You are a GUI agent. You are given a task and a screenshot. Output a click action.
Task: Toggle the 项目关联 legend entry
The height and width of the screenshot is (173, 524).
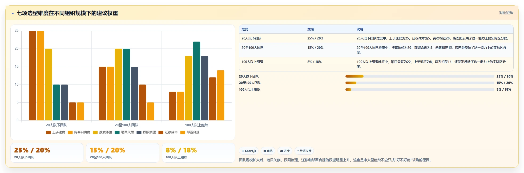(124, 132)
